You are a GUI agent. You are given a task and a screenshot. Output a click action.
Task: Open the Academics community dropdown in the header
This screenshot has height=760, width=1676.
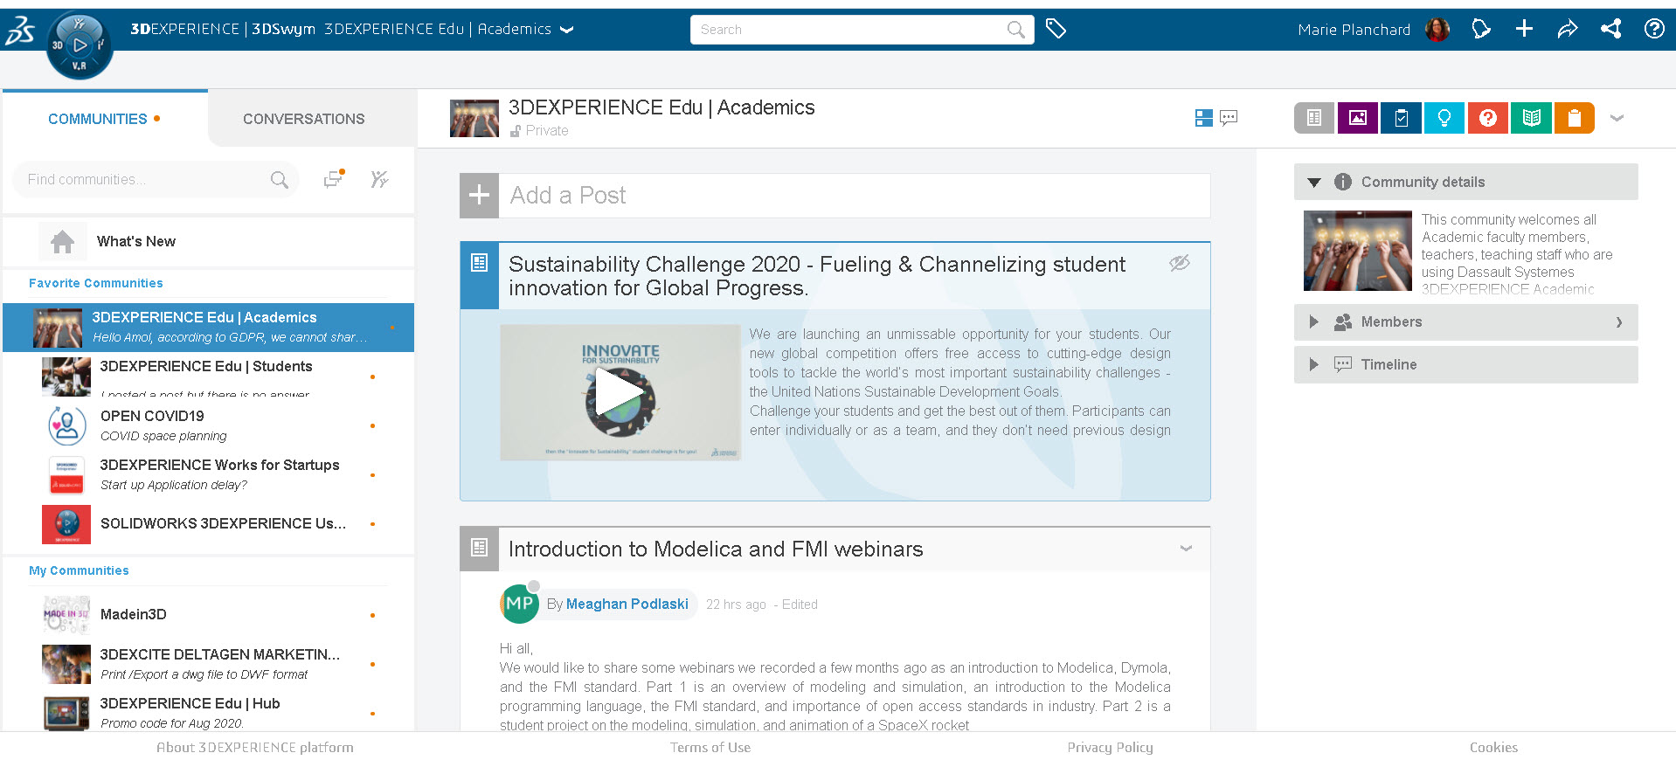point(567,29)
